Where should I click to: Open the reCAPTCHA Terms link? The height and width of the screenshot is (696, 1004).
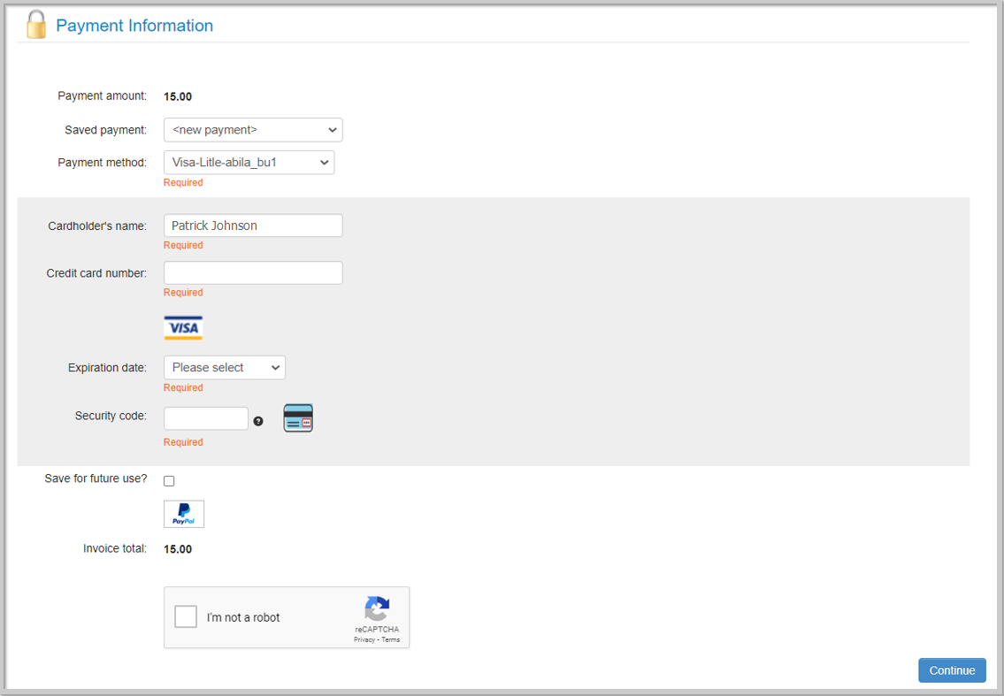(x=393, y=639)
